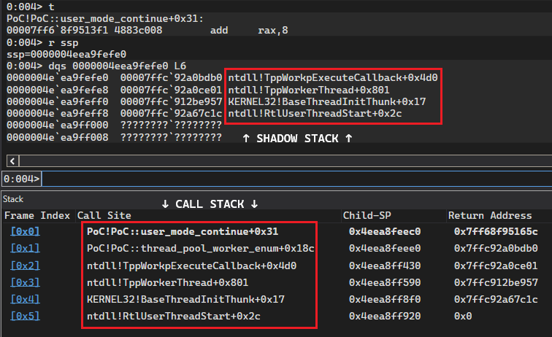Click ntdll!TppWorkerThread+0x801 symbol in dqs output
552x337 pixels.
click(x=309, y=90)
